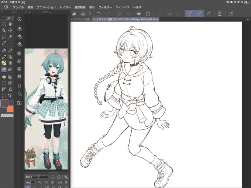Select the Auto select magic wand tool
Image resolution: width=251 pixels, height=188 pixels.
(10, 36)
